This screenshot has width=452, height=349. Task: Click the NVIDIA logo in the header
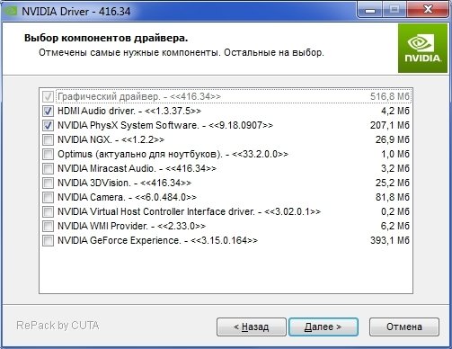click(422, 49)
